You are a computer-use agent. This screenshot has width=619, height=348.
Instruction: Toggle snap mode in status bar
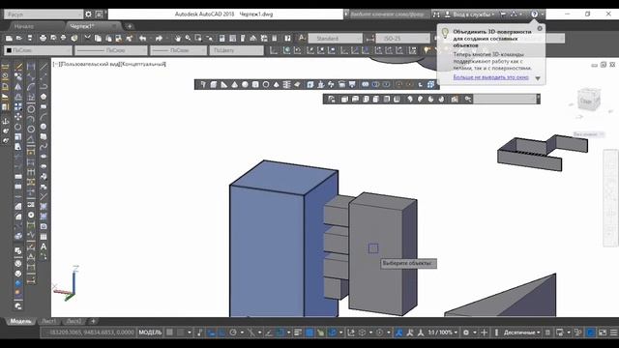[x=181, y=333]
